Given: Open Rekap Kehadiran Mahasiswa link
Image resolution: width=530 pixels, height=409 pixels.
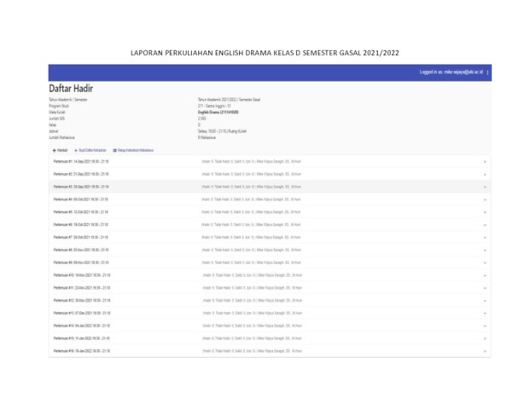Looking at the screenshot, I should [137, 149].
